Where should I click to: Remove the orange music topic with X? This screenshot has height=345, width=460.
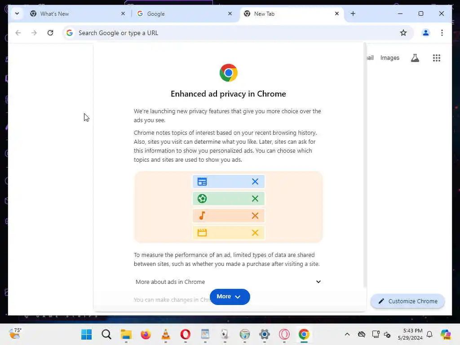click(255, 216)
